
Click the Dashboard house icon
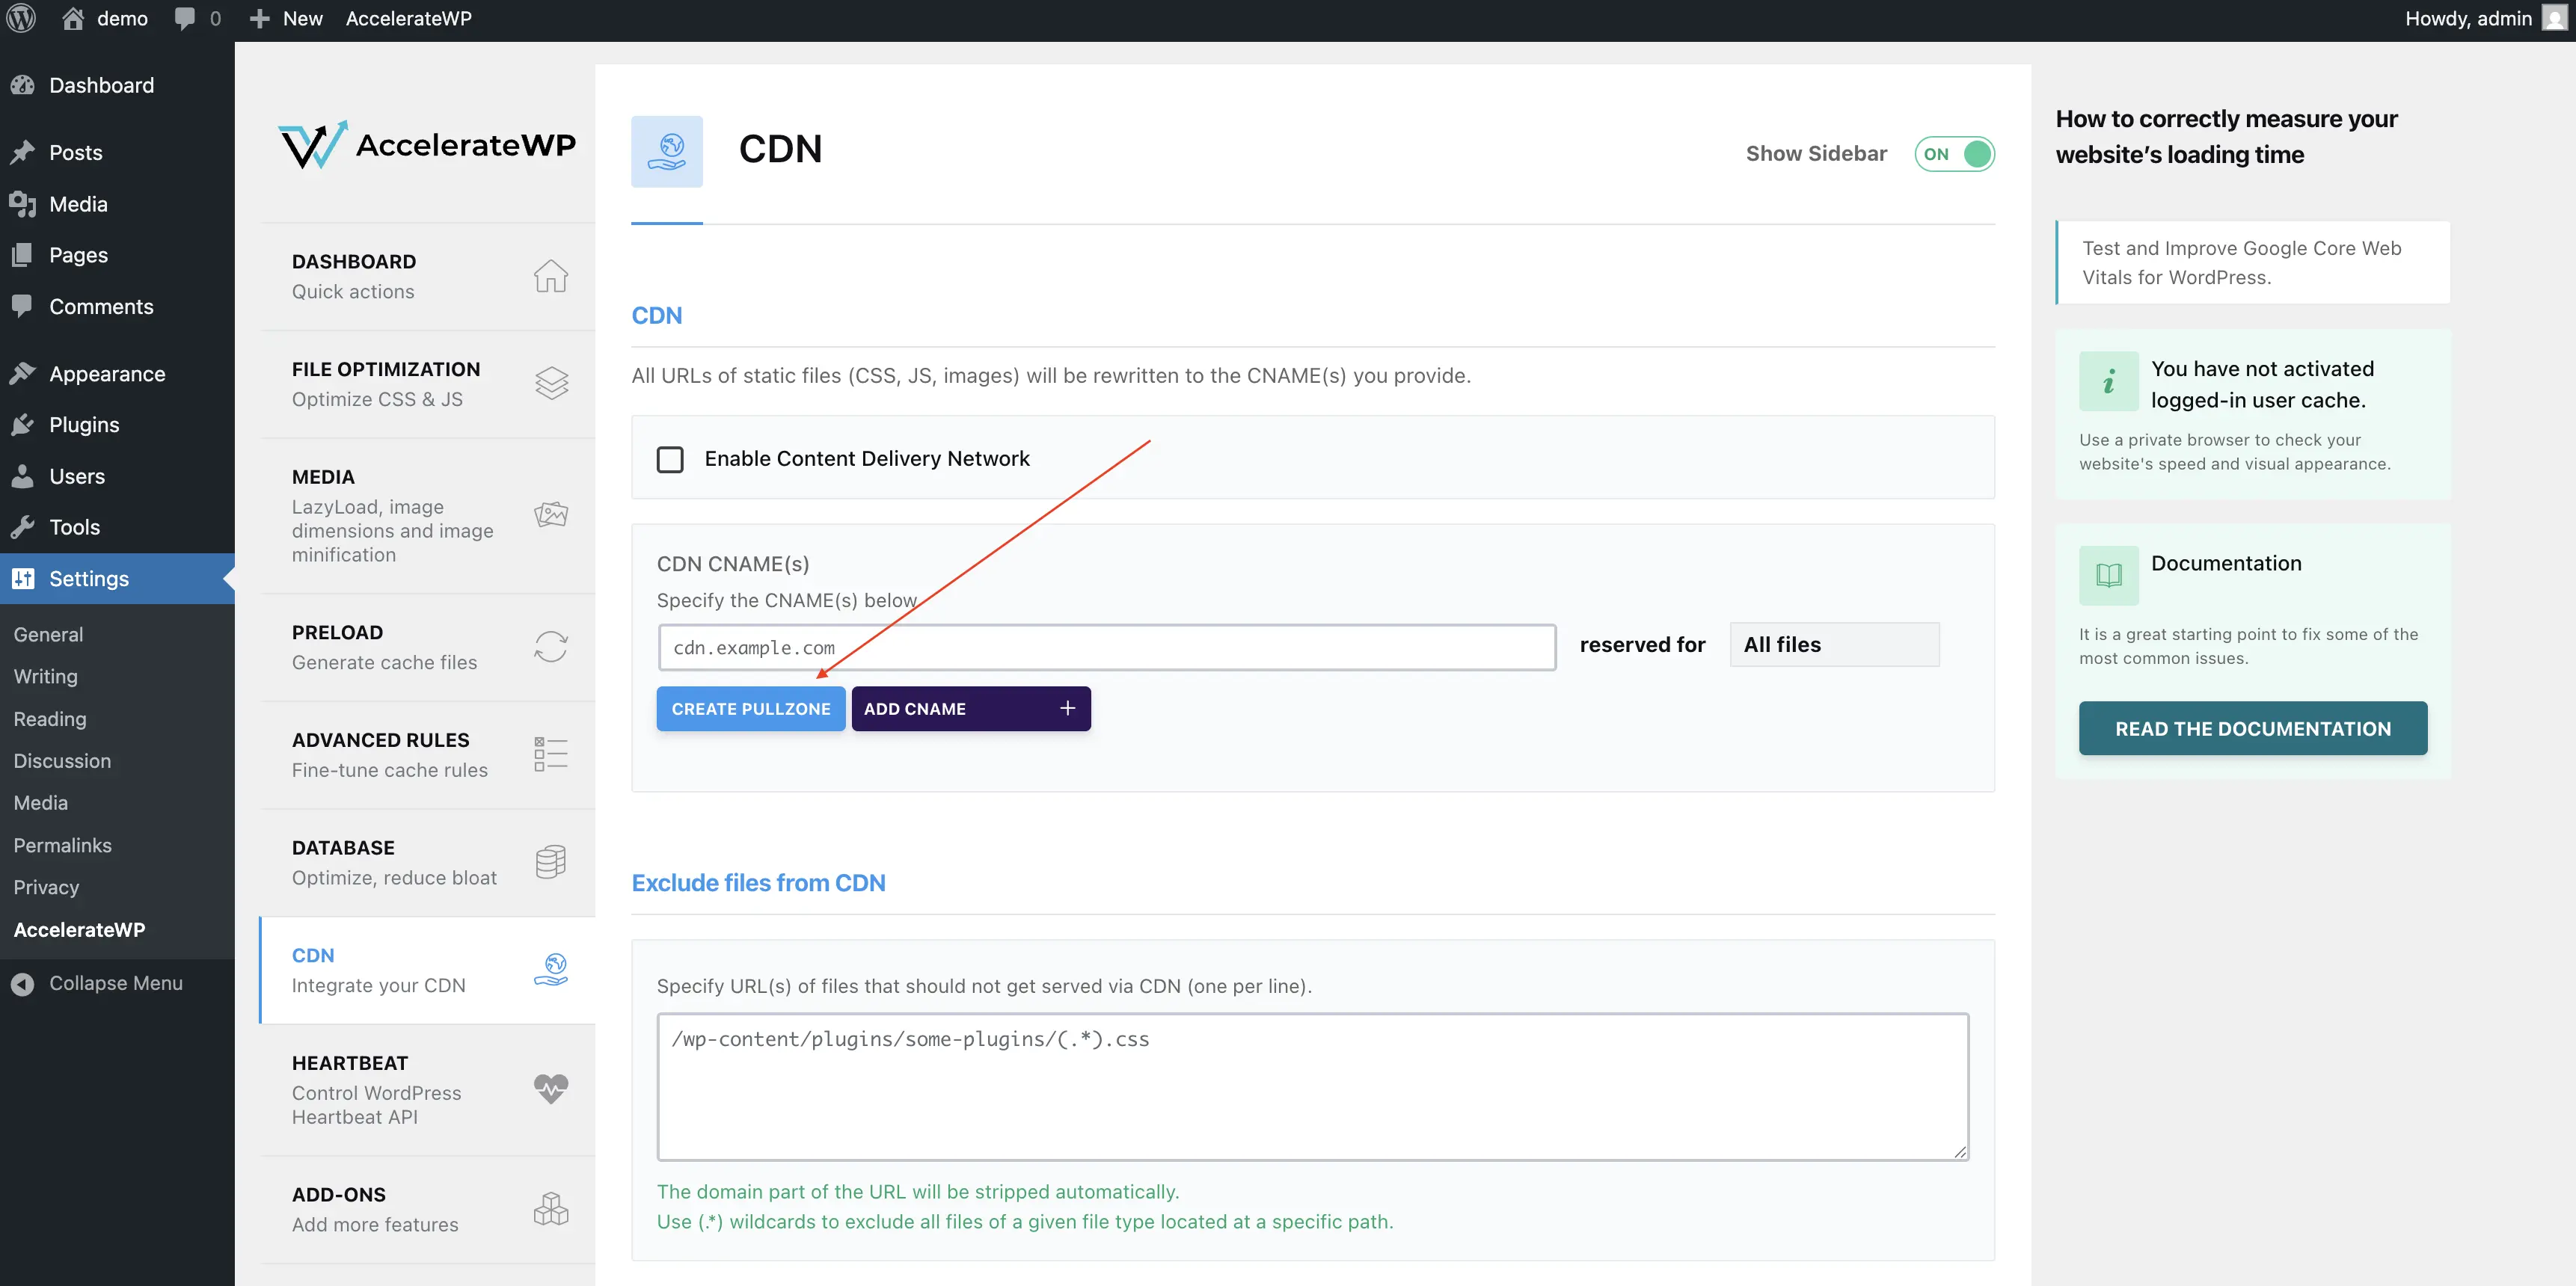550,276
